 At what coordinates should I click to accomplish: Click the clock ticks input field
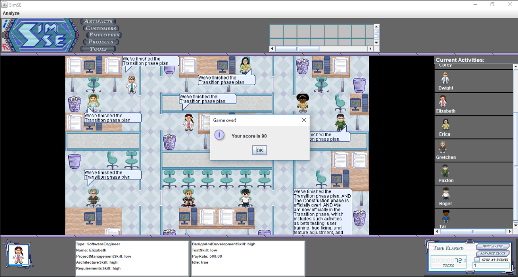pyautogui.click(x=491, y=266)
